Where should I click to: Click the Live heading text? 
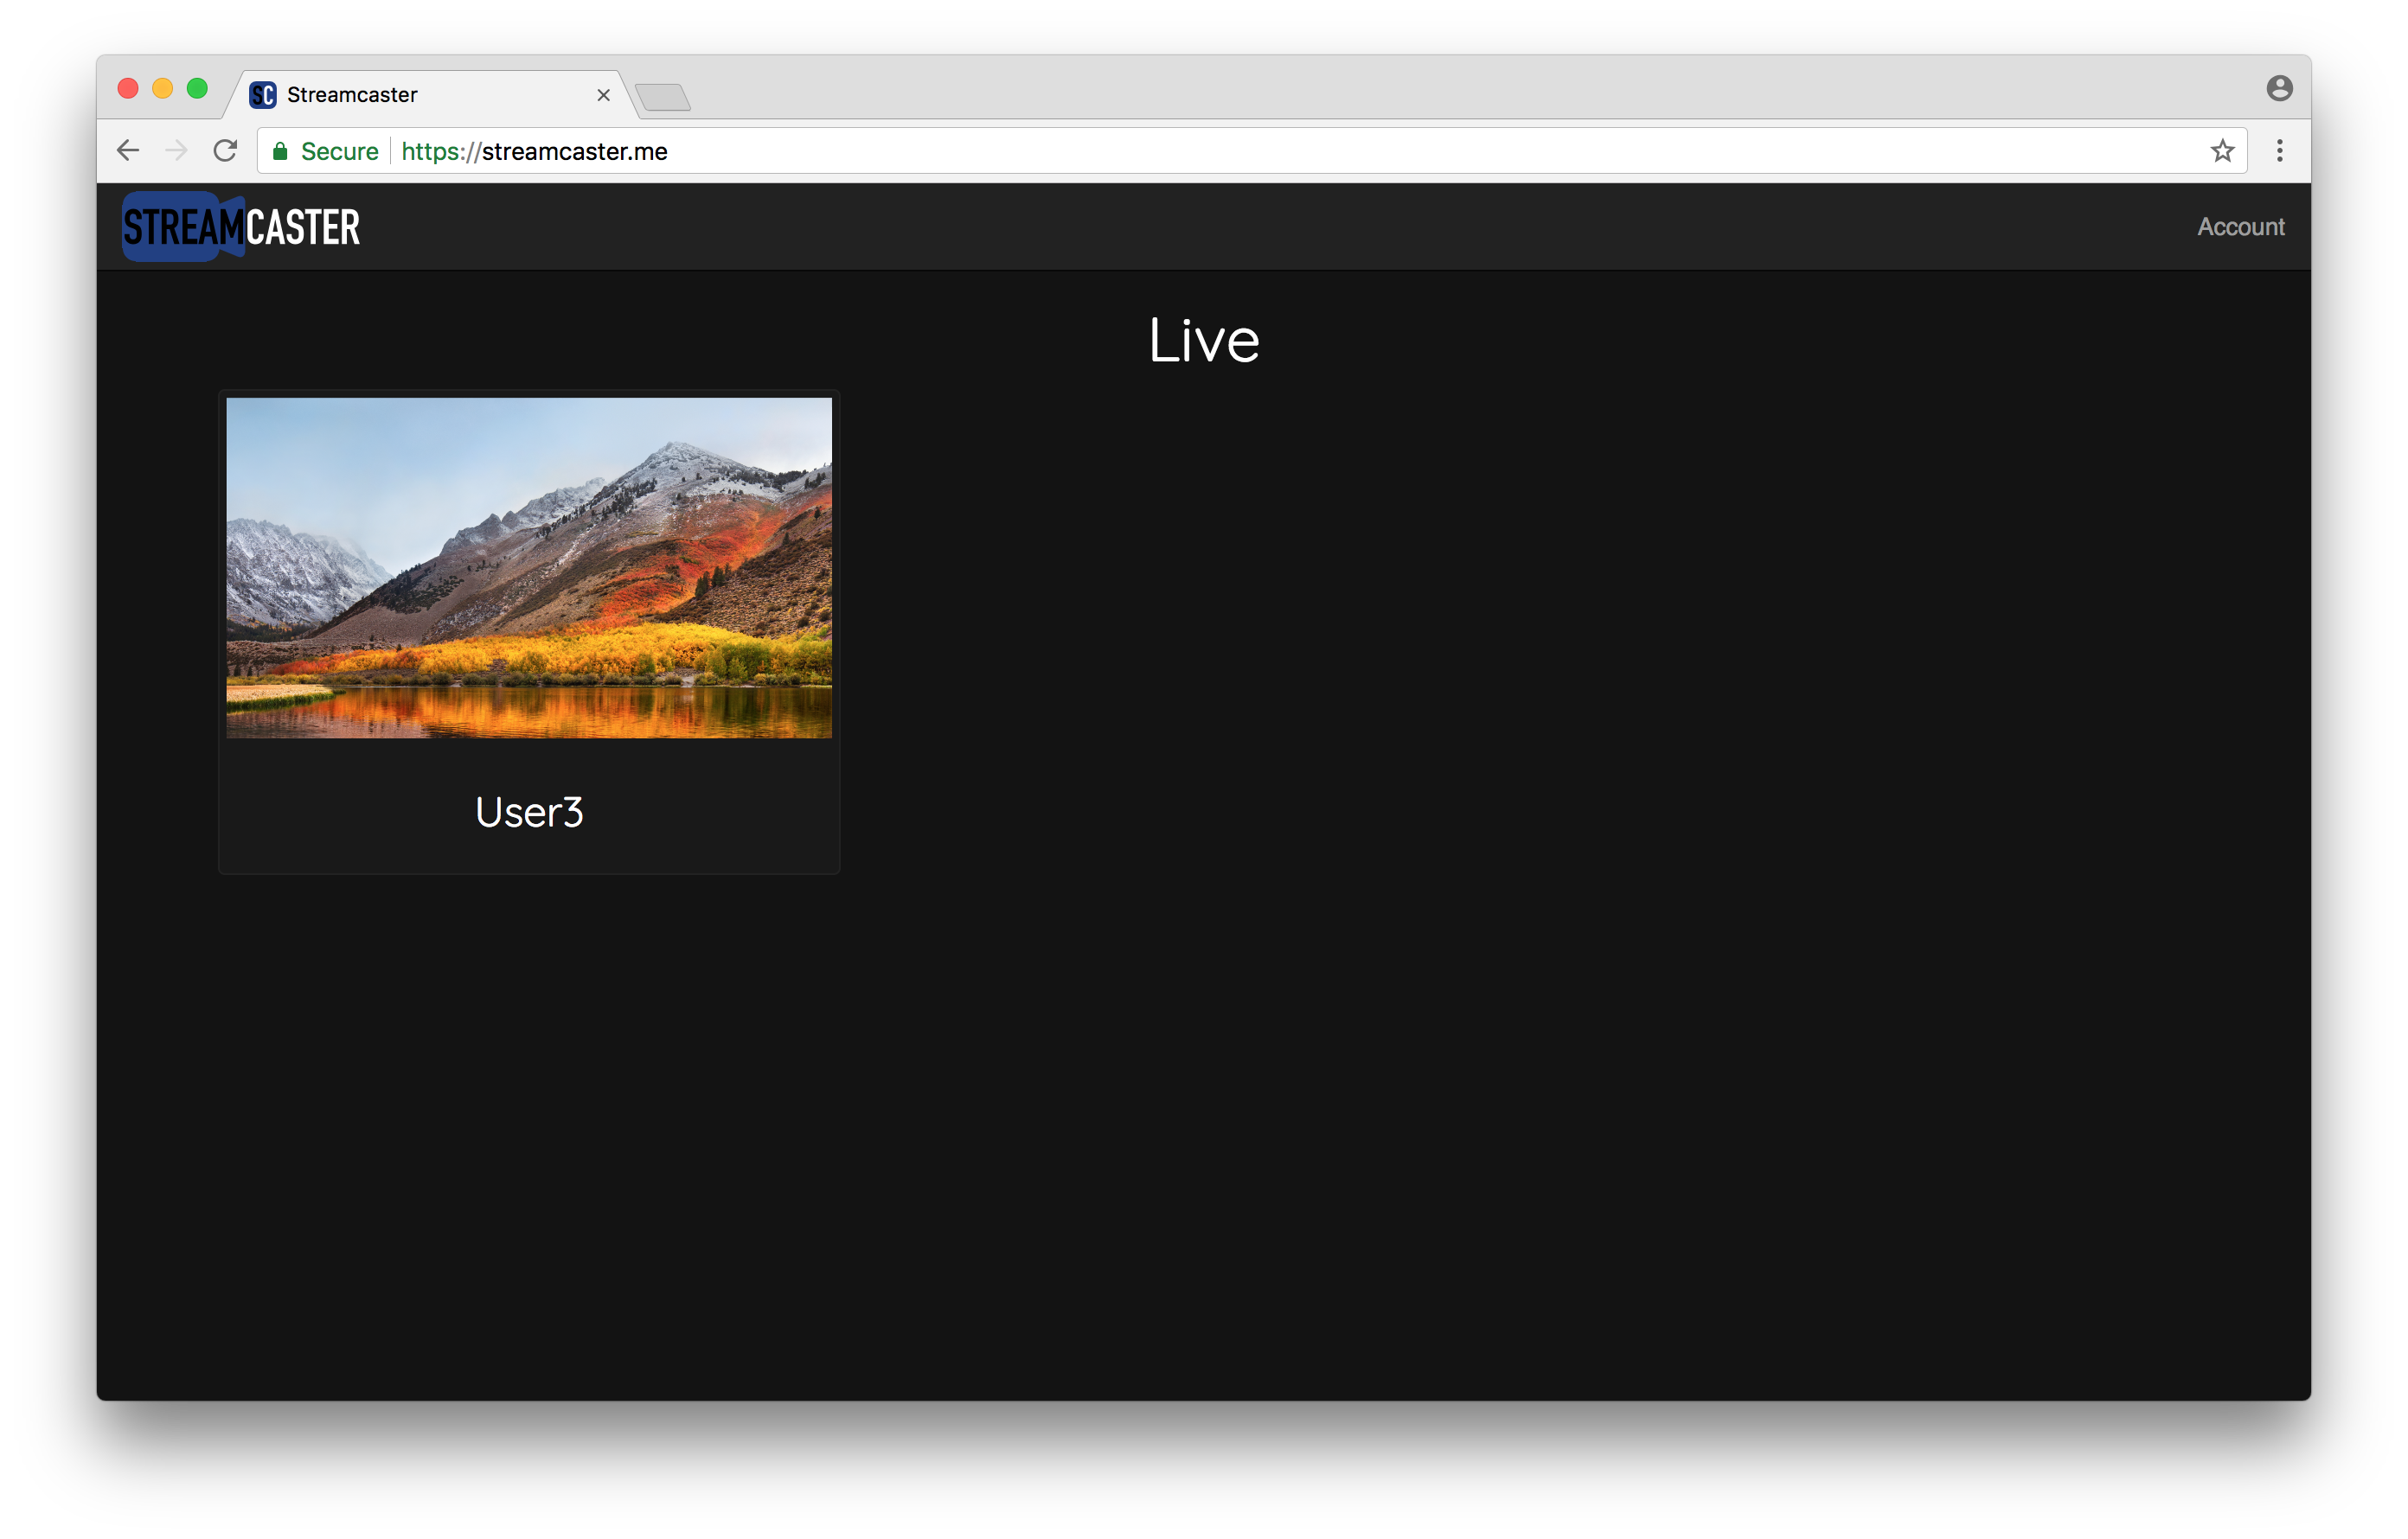1203,341
